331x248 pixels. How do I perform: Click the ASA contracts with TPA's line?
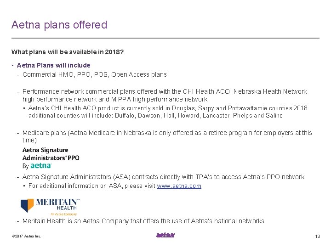tap(163, 177)
